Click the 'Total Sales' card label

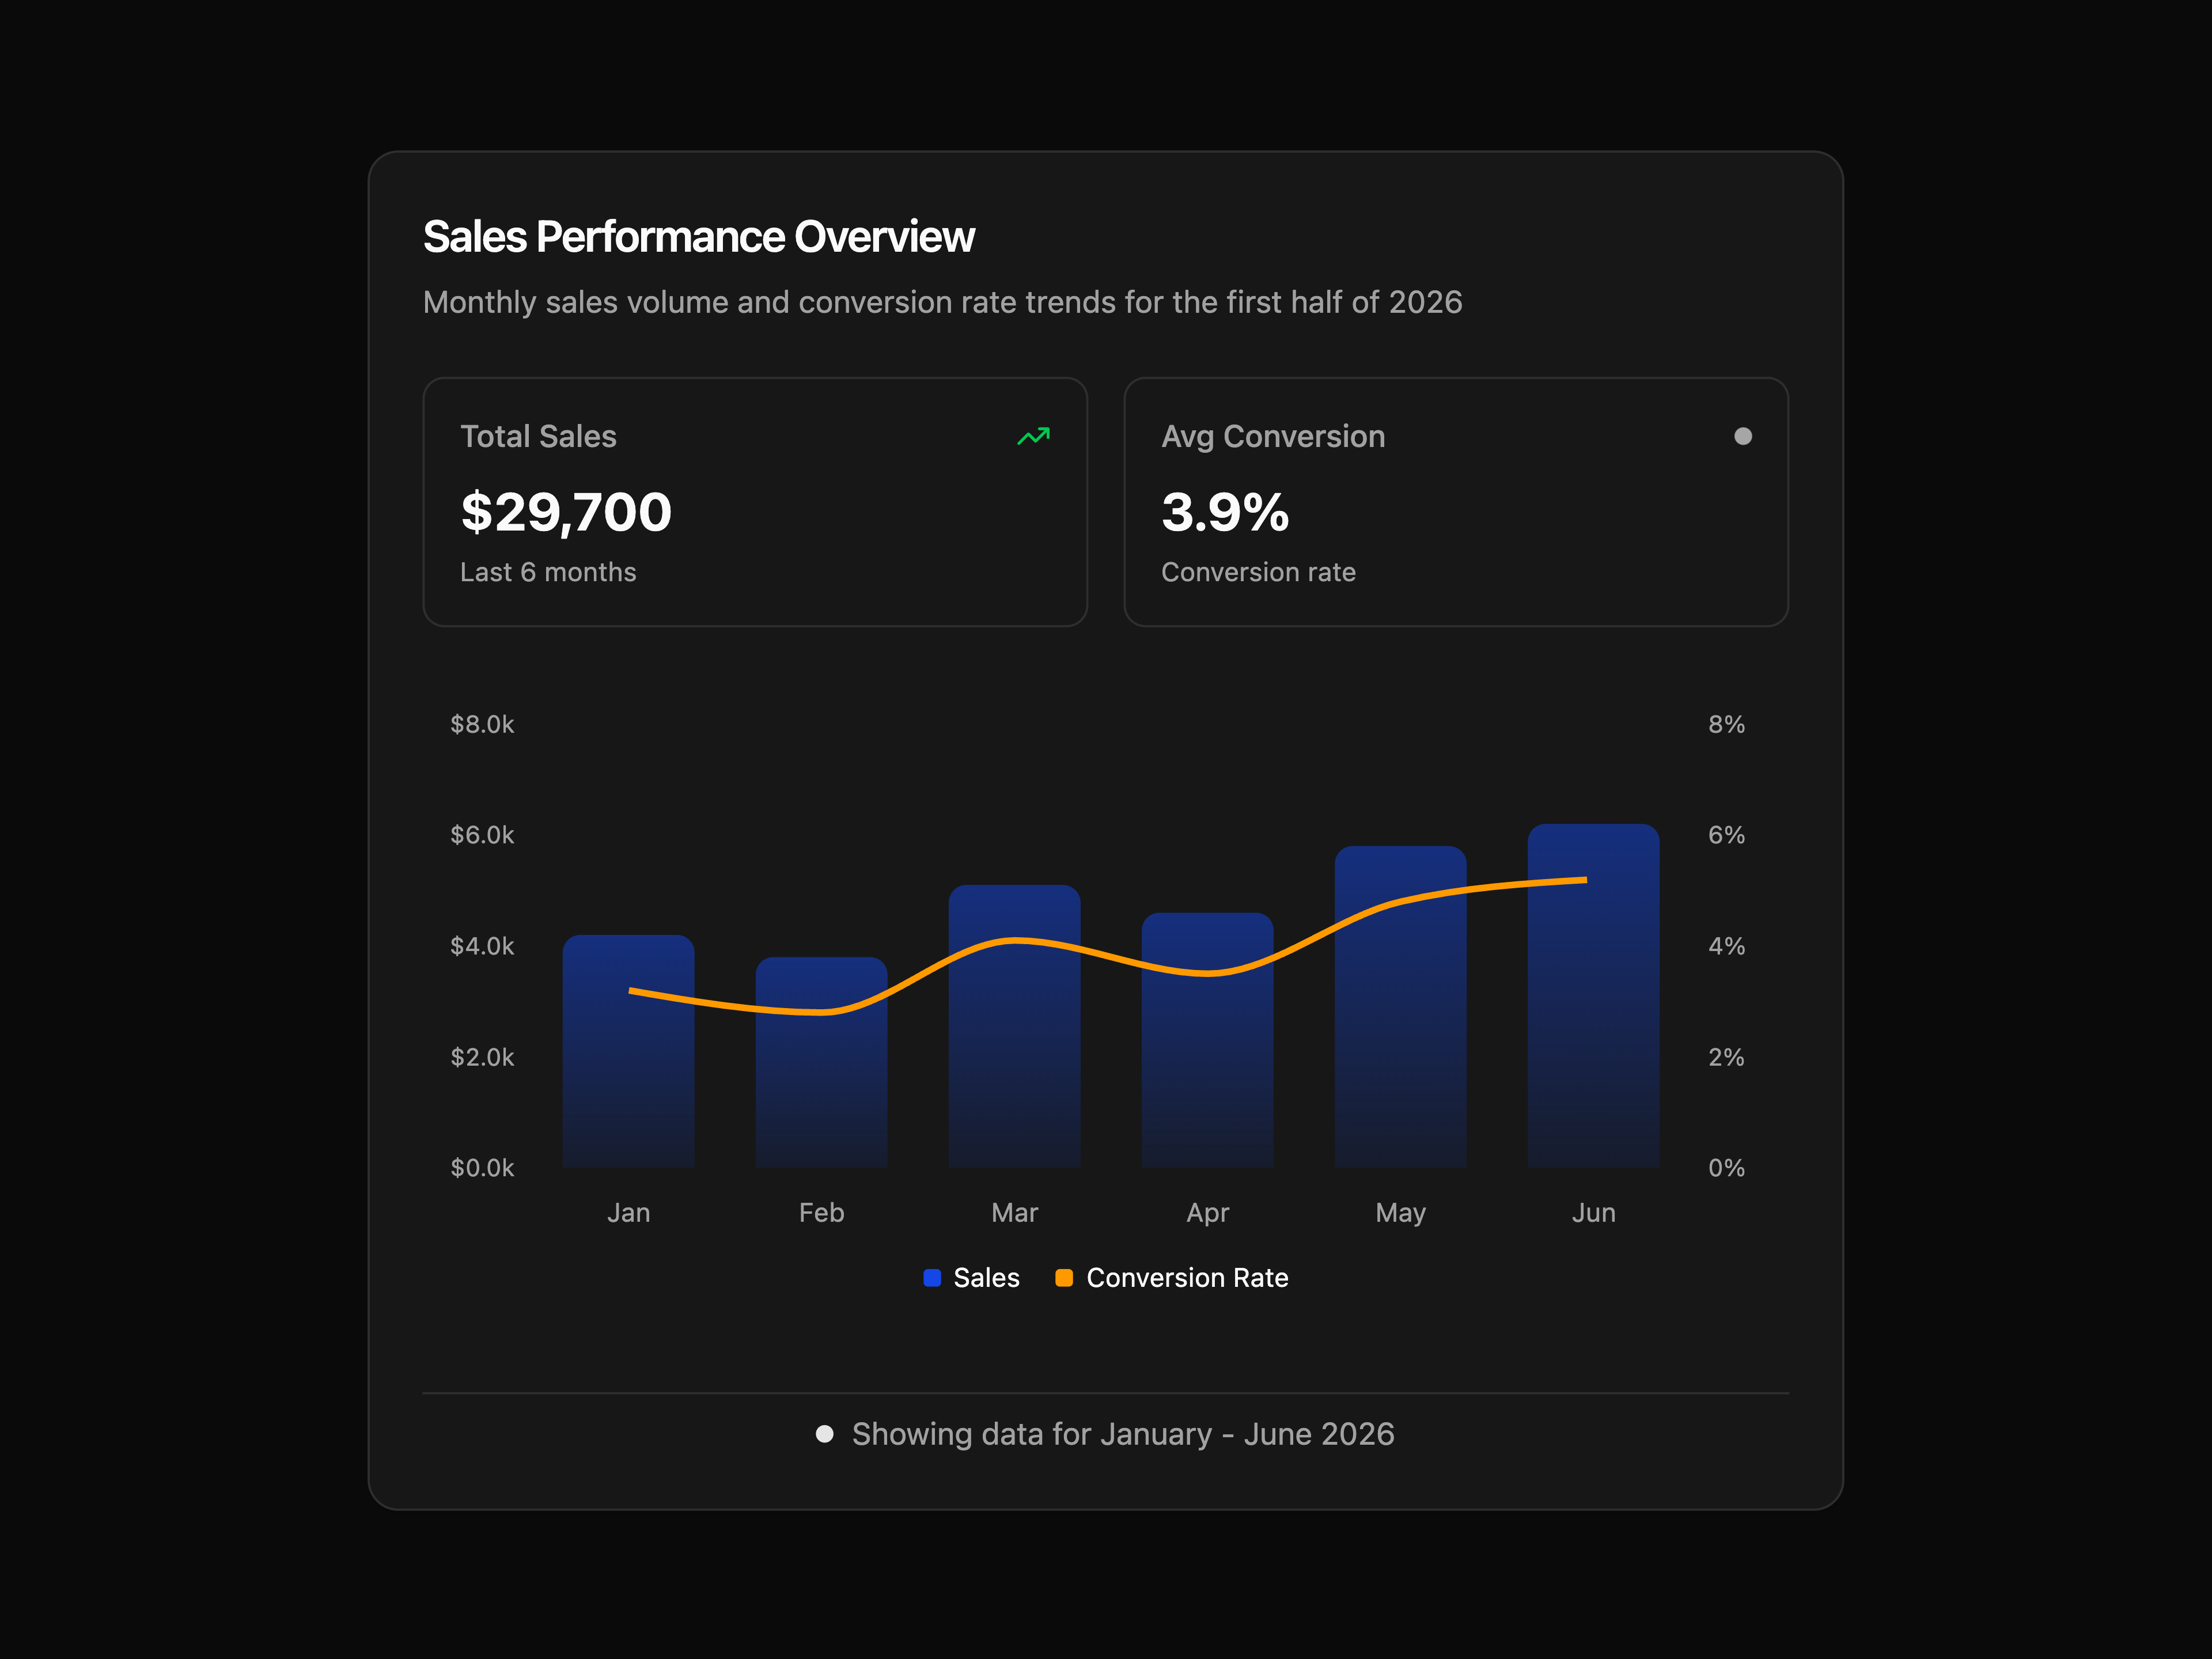point(538,436)
